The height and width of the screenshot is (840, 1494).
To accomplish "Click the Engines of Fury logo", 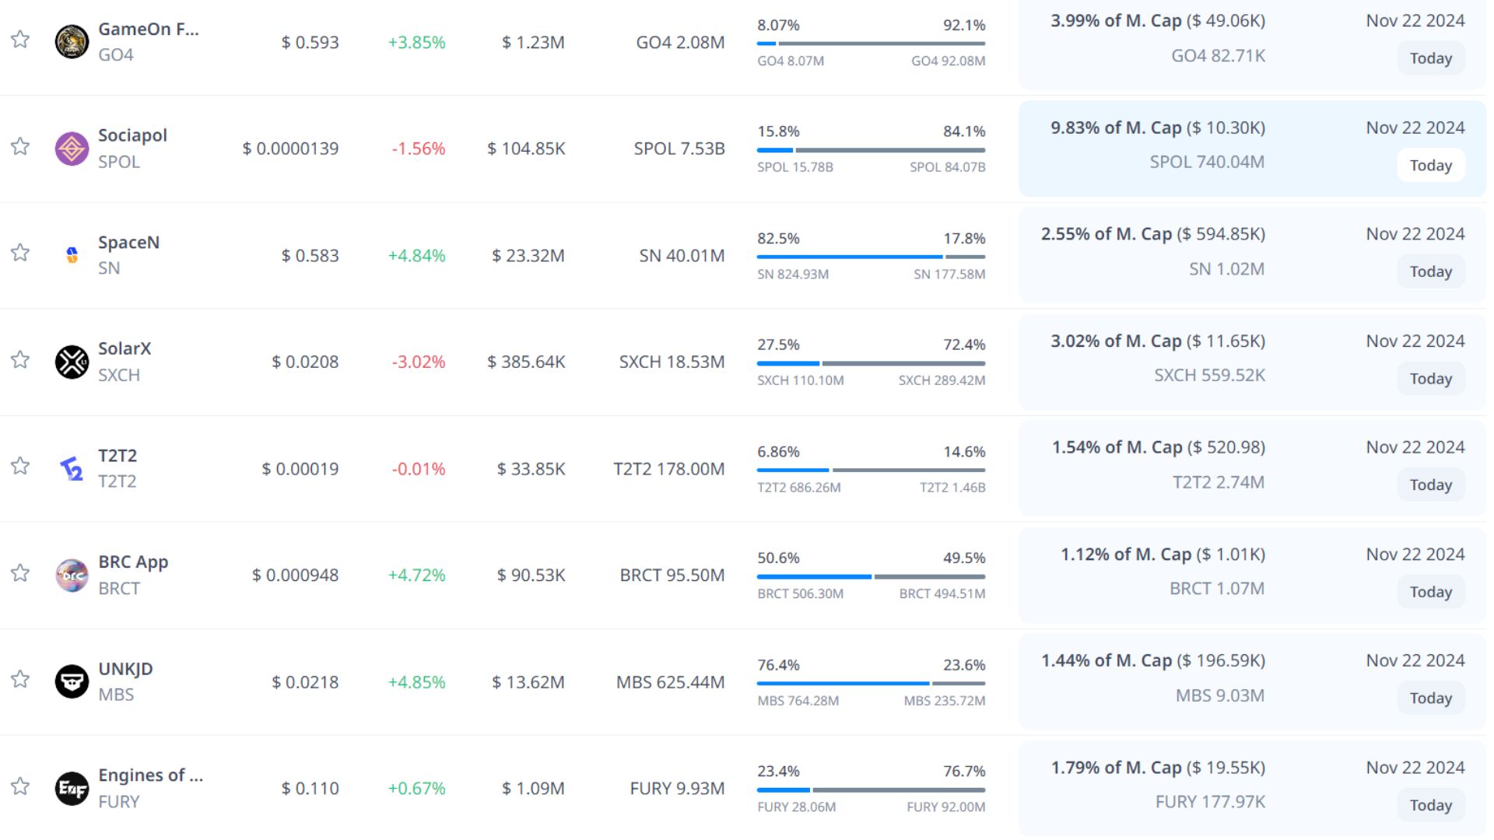I will pyautogui.click(x=72, y=788).
